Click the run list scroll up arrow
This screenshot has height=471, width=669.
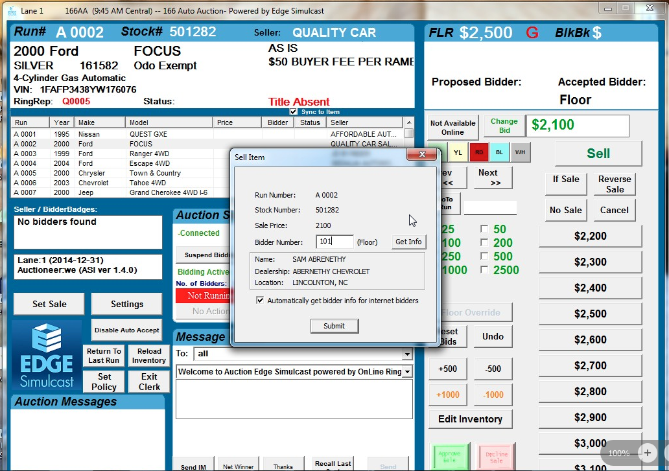click(x=409, y=122)
